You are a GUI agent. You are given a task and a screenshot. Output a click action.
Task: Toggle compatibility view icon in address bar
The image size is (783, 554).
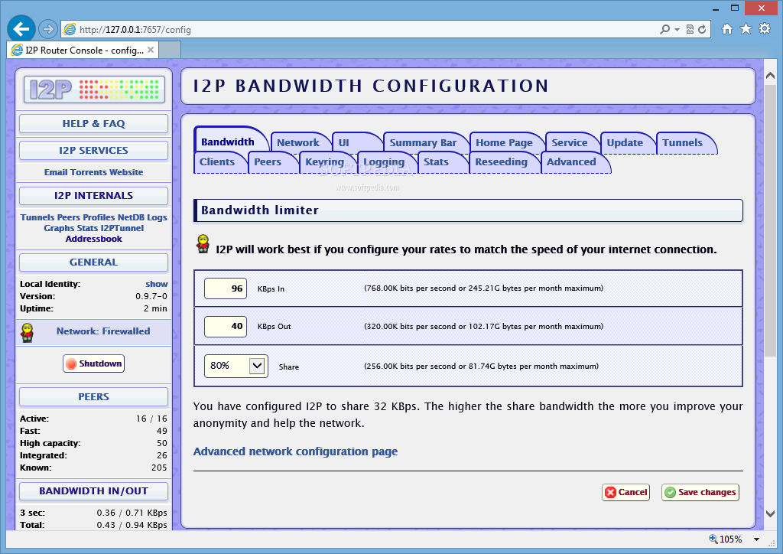690,30
